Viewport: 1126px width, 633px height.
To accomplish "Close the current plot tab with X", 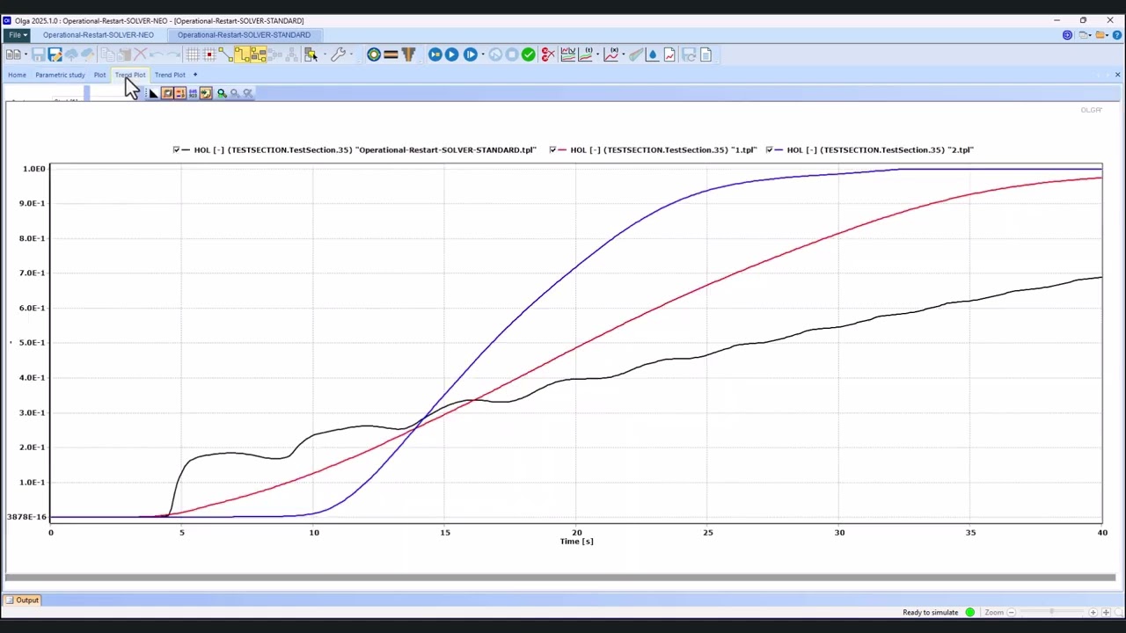I will pos(1117,75).
